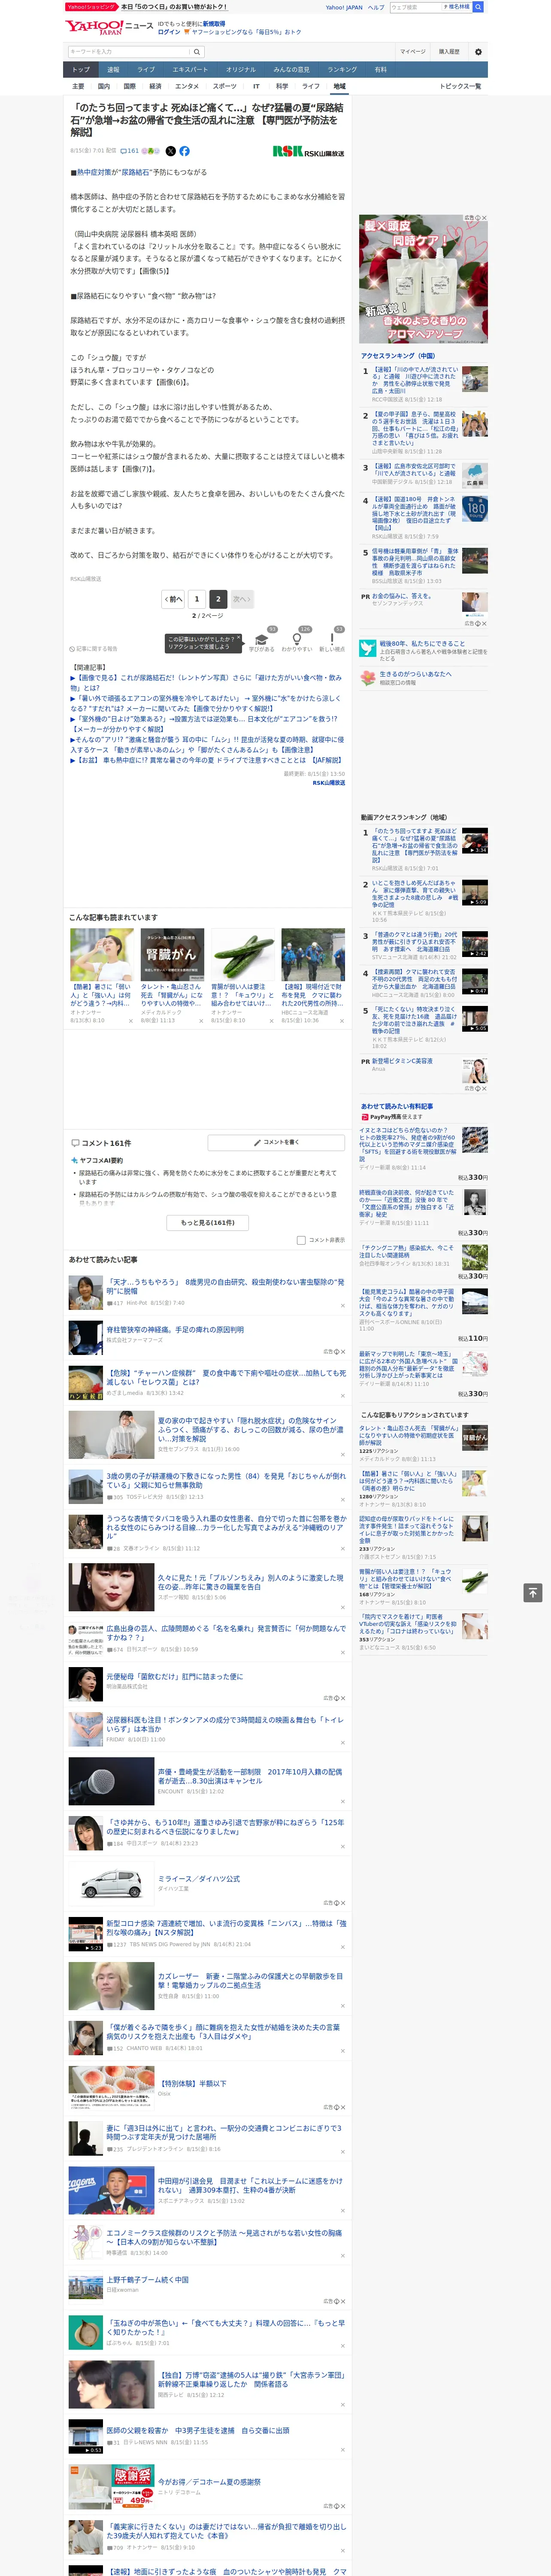The image size is (551, 2576).
Task: Open the ライブ tab in dark nav bar
Action: pos(146,69)
